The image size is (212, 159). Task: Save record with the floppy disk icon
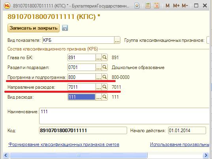tap(65, 28)
